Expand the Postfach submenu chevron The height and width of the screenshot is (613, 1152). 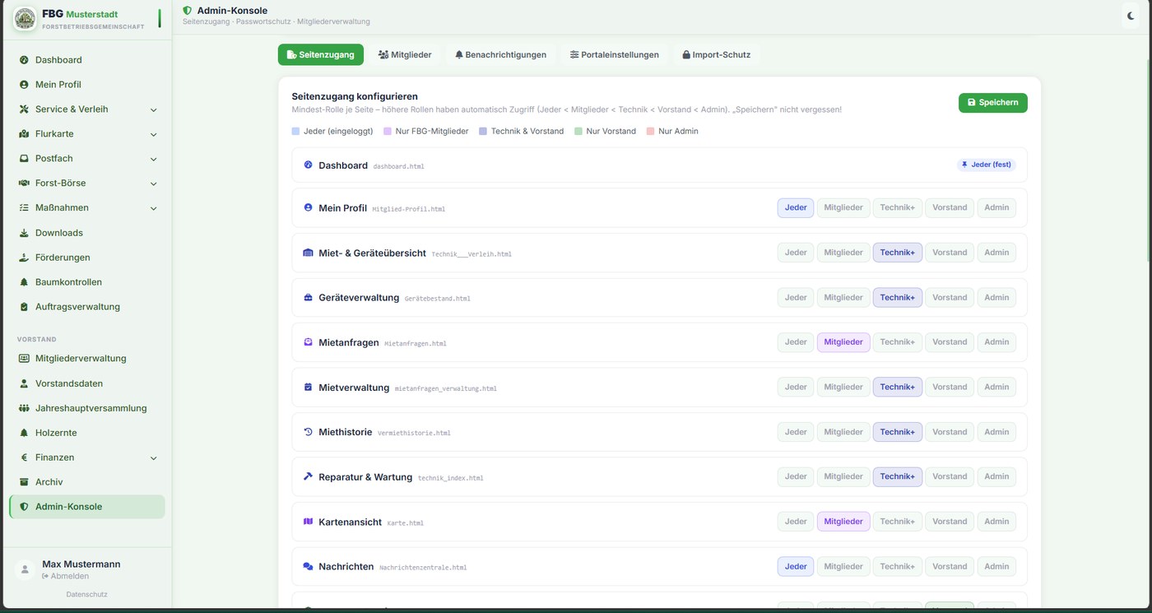(154, 159)
